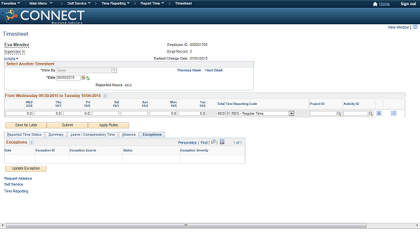Open Self Service breadcrumb menu
The image size is (420, 236).
click(79, 3)
